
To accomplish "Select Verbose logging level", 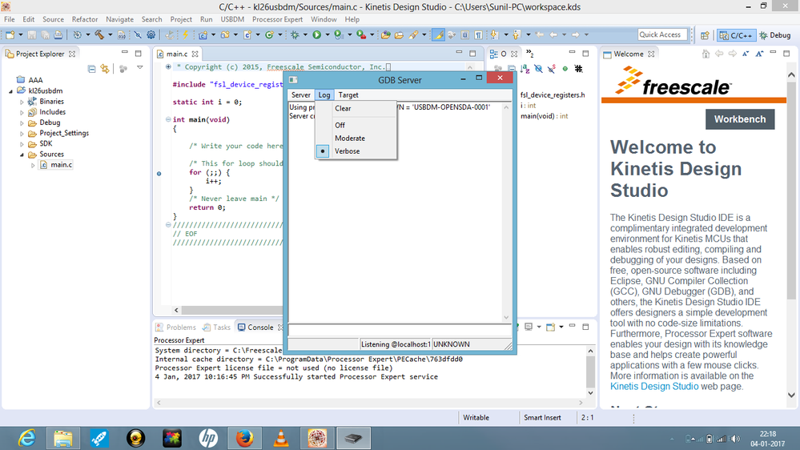I will [x=347, y=151].
